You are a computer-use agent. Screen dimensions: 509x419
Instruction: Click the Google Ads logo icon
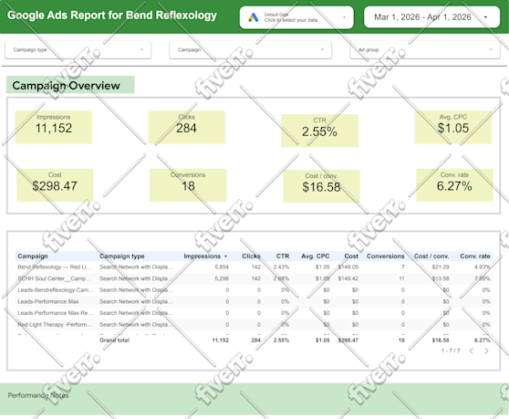point(254,17)
